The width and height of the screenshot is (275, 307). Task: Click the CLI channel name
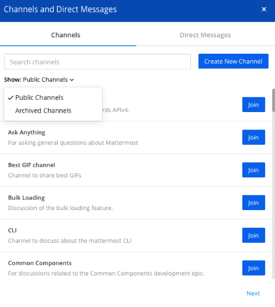12,231
